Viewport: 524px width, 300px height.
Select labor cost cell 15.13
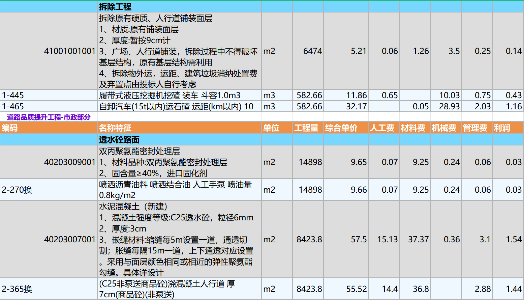pos(384,239)
